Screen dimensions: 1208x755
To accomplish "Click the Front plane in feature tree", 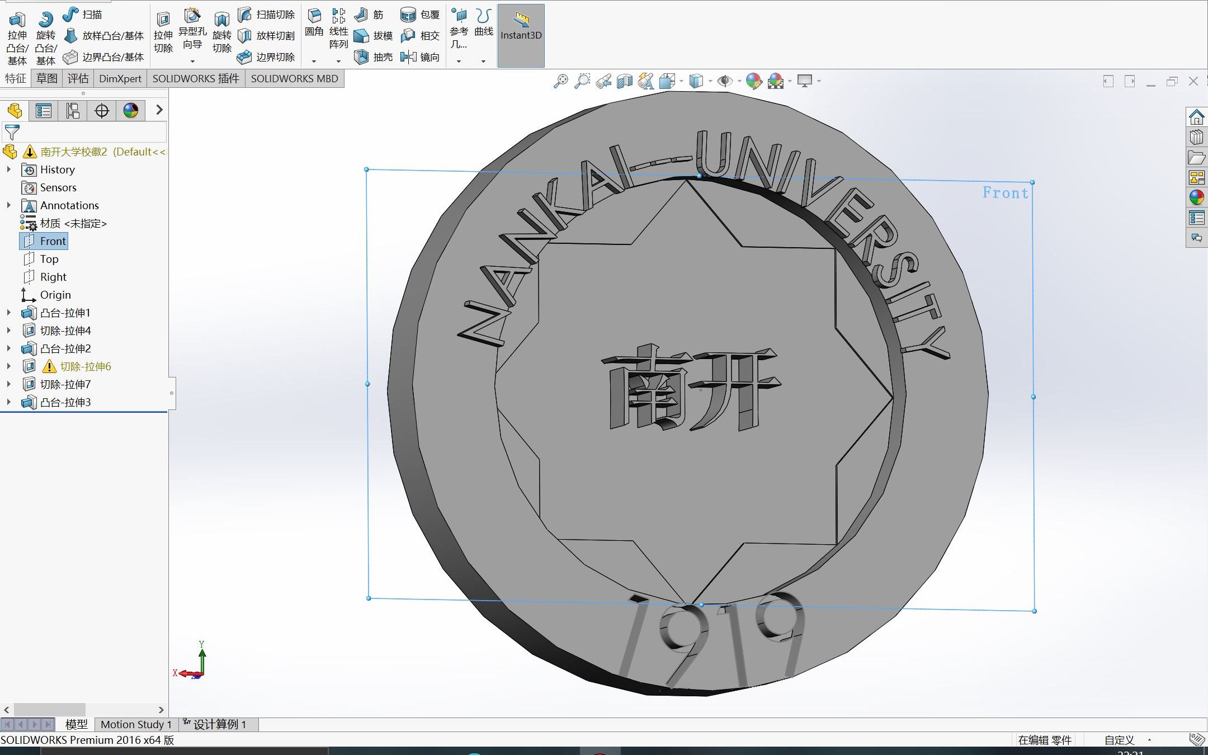I will click(x=53, y=240).
